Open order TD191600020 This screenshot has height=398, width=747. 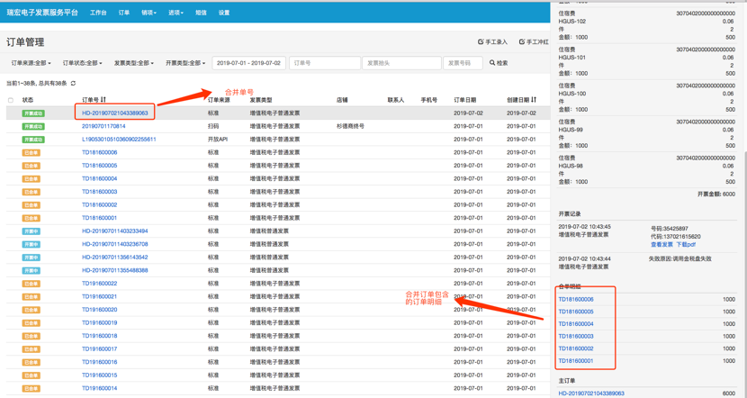(x=99, y=310)
